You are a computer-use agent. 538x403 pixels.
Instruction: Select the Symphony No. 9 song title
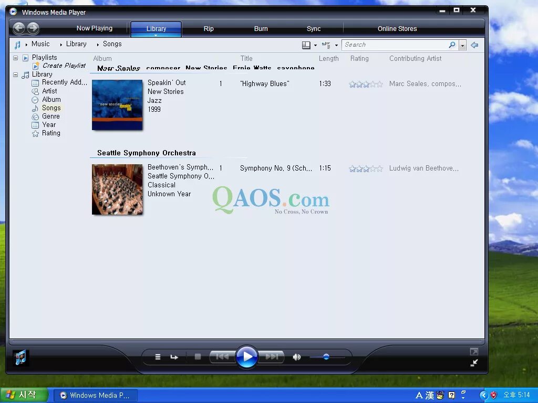click(276, 168)
